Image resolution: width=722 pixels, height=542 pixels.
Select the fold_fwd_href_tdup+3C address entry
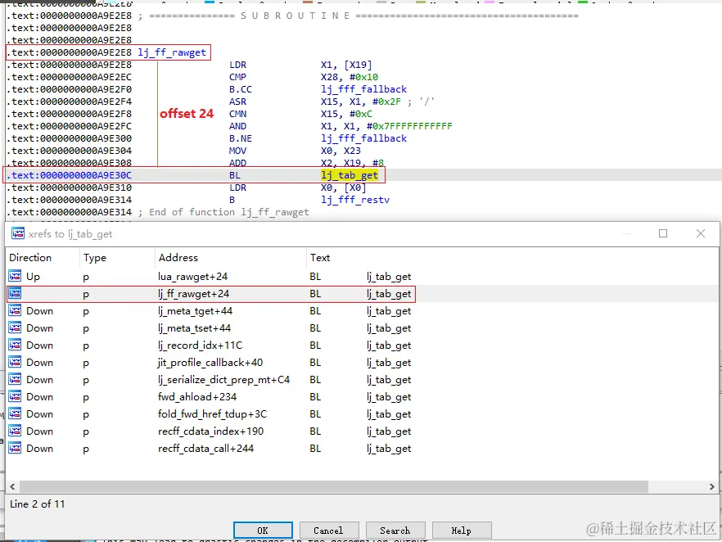click(x=212, y=414)
